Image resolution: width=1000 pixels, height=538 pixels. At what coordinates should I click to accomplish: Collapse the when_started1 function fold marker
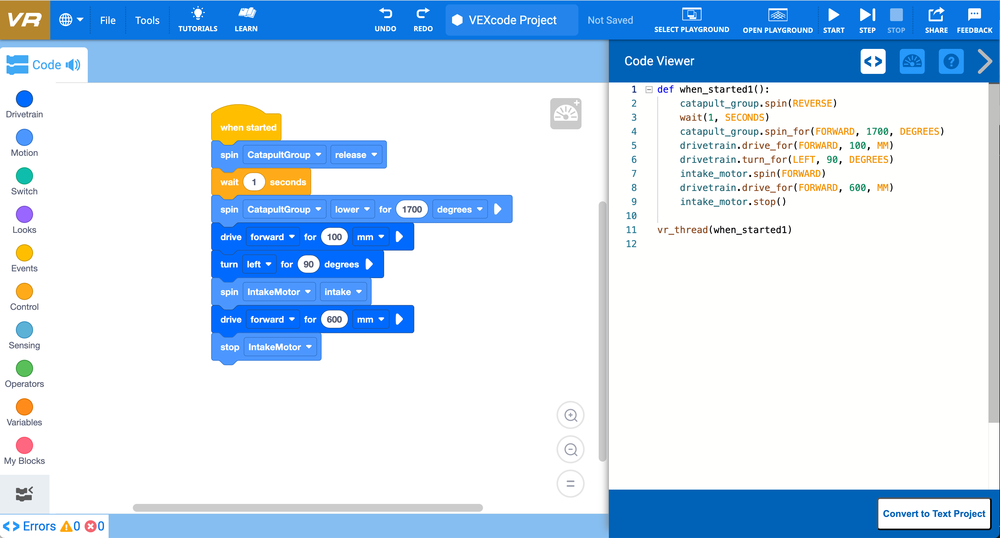648,89
